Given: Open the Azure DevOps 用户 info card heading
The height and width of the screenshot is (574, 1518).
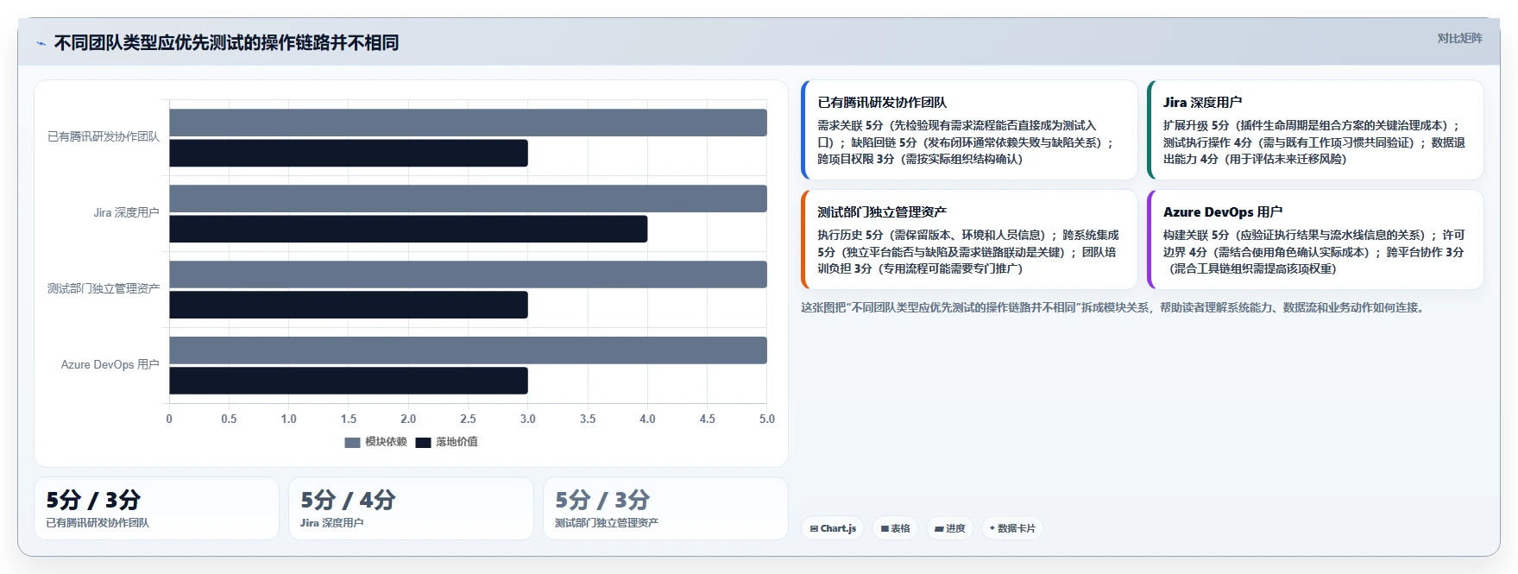Looking at the screenshot, I should point(1223,211).
